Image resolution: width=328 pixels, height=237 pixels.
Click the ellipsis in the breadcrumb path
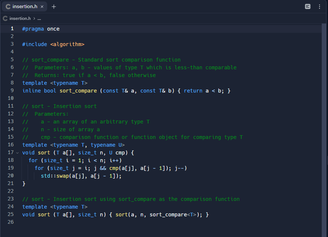[x=39, y=18]
